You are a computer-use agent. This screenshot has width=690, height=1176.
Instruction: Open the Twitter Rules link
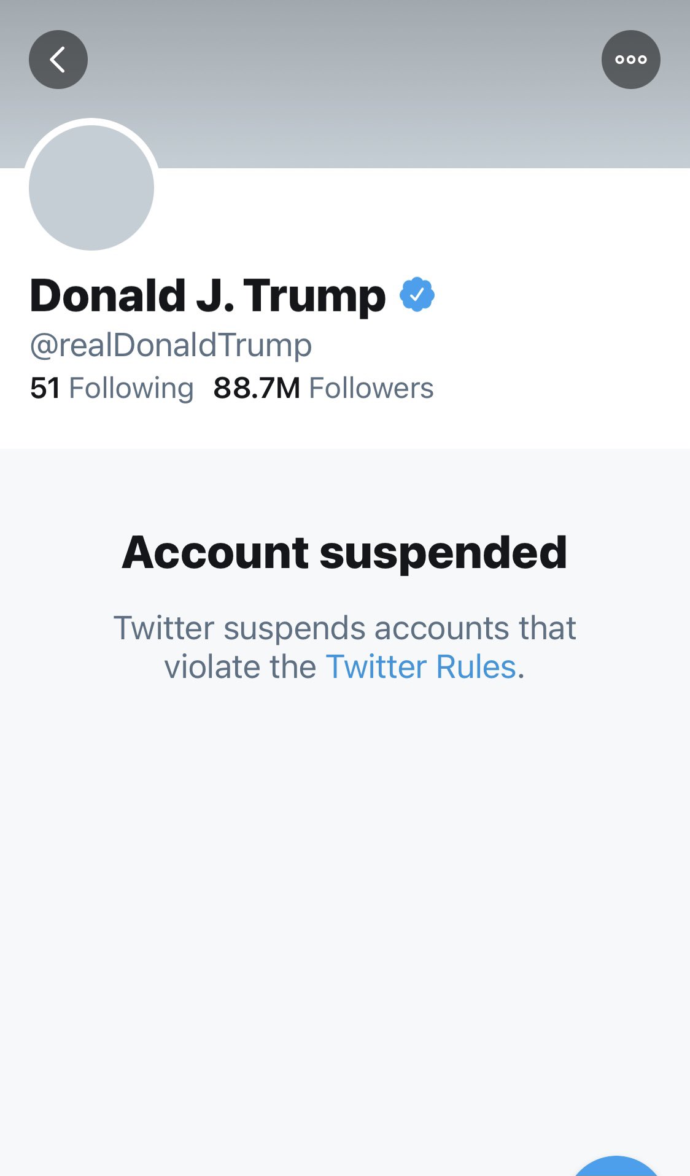pyautogui.click(x=421, y=667)
